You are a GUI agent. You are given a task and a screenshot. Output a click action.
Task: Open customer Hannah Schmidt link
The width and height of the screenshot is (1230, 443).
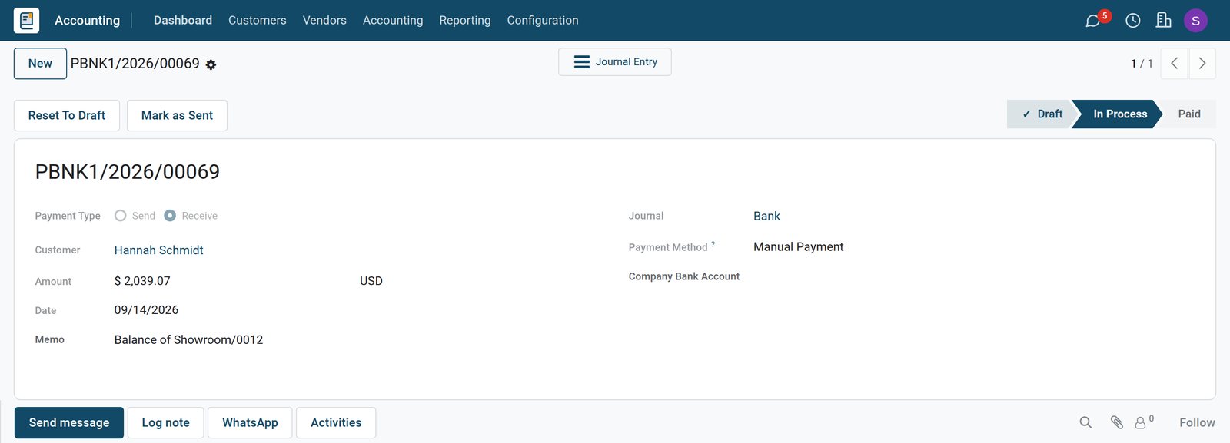[x=159, y=250]
